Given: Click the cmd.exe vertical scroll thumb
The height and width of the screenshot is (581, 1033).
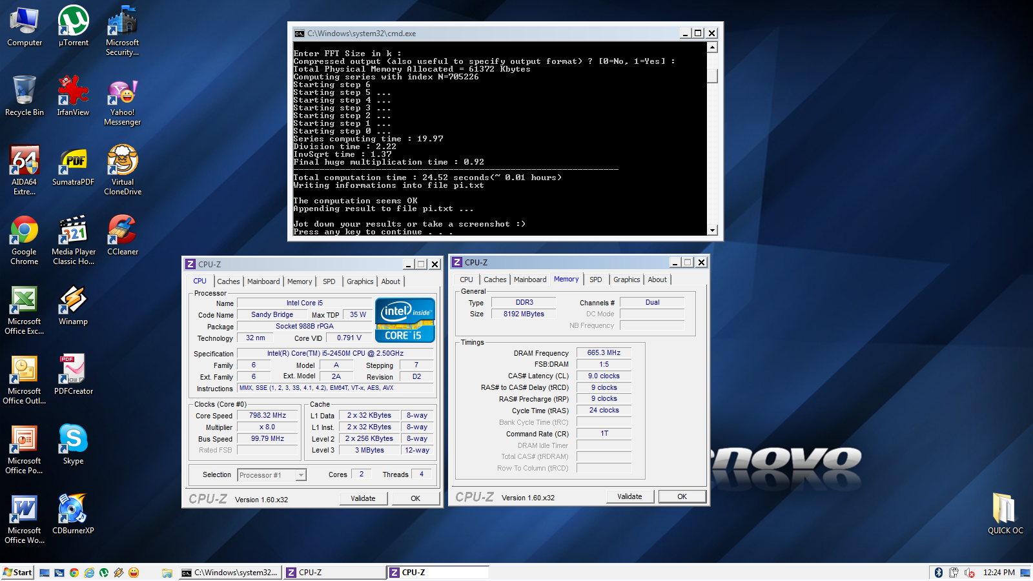Looking at the screenshot, I should click(x=712, y=76).
